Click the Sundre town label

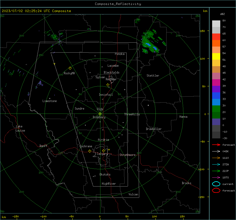tap(79, 108)
